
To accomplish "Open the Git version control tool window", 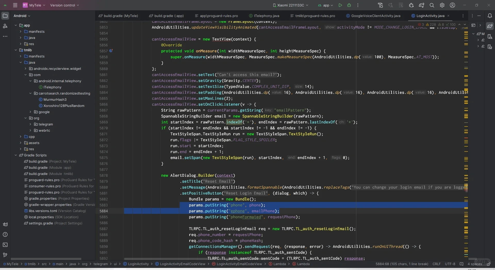I will point(5,255).
